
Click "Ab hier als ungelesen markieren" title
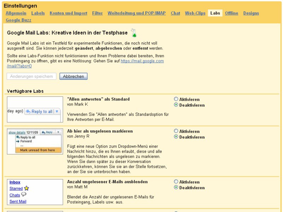click(100, 131)
